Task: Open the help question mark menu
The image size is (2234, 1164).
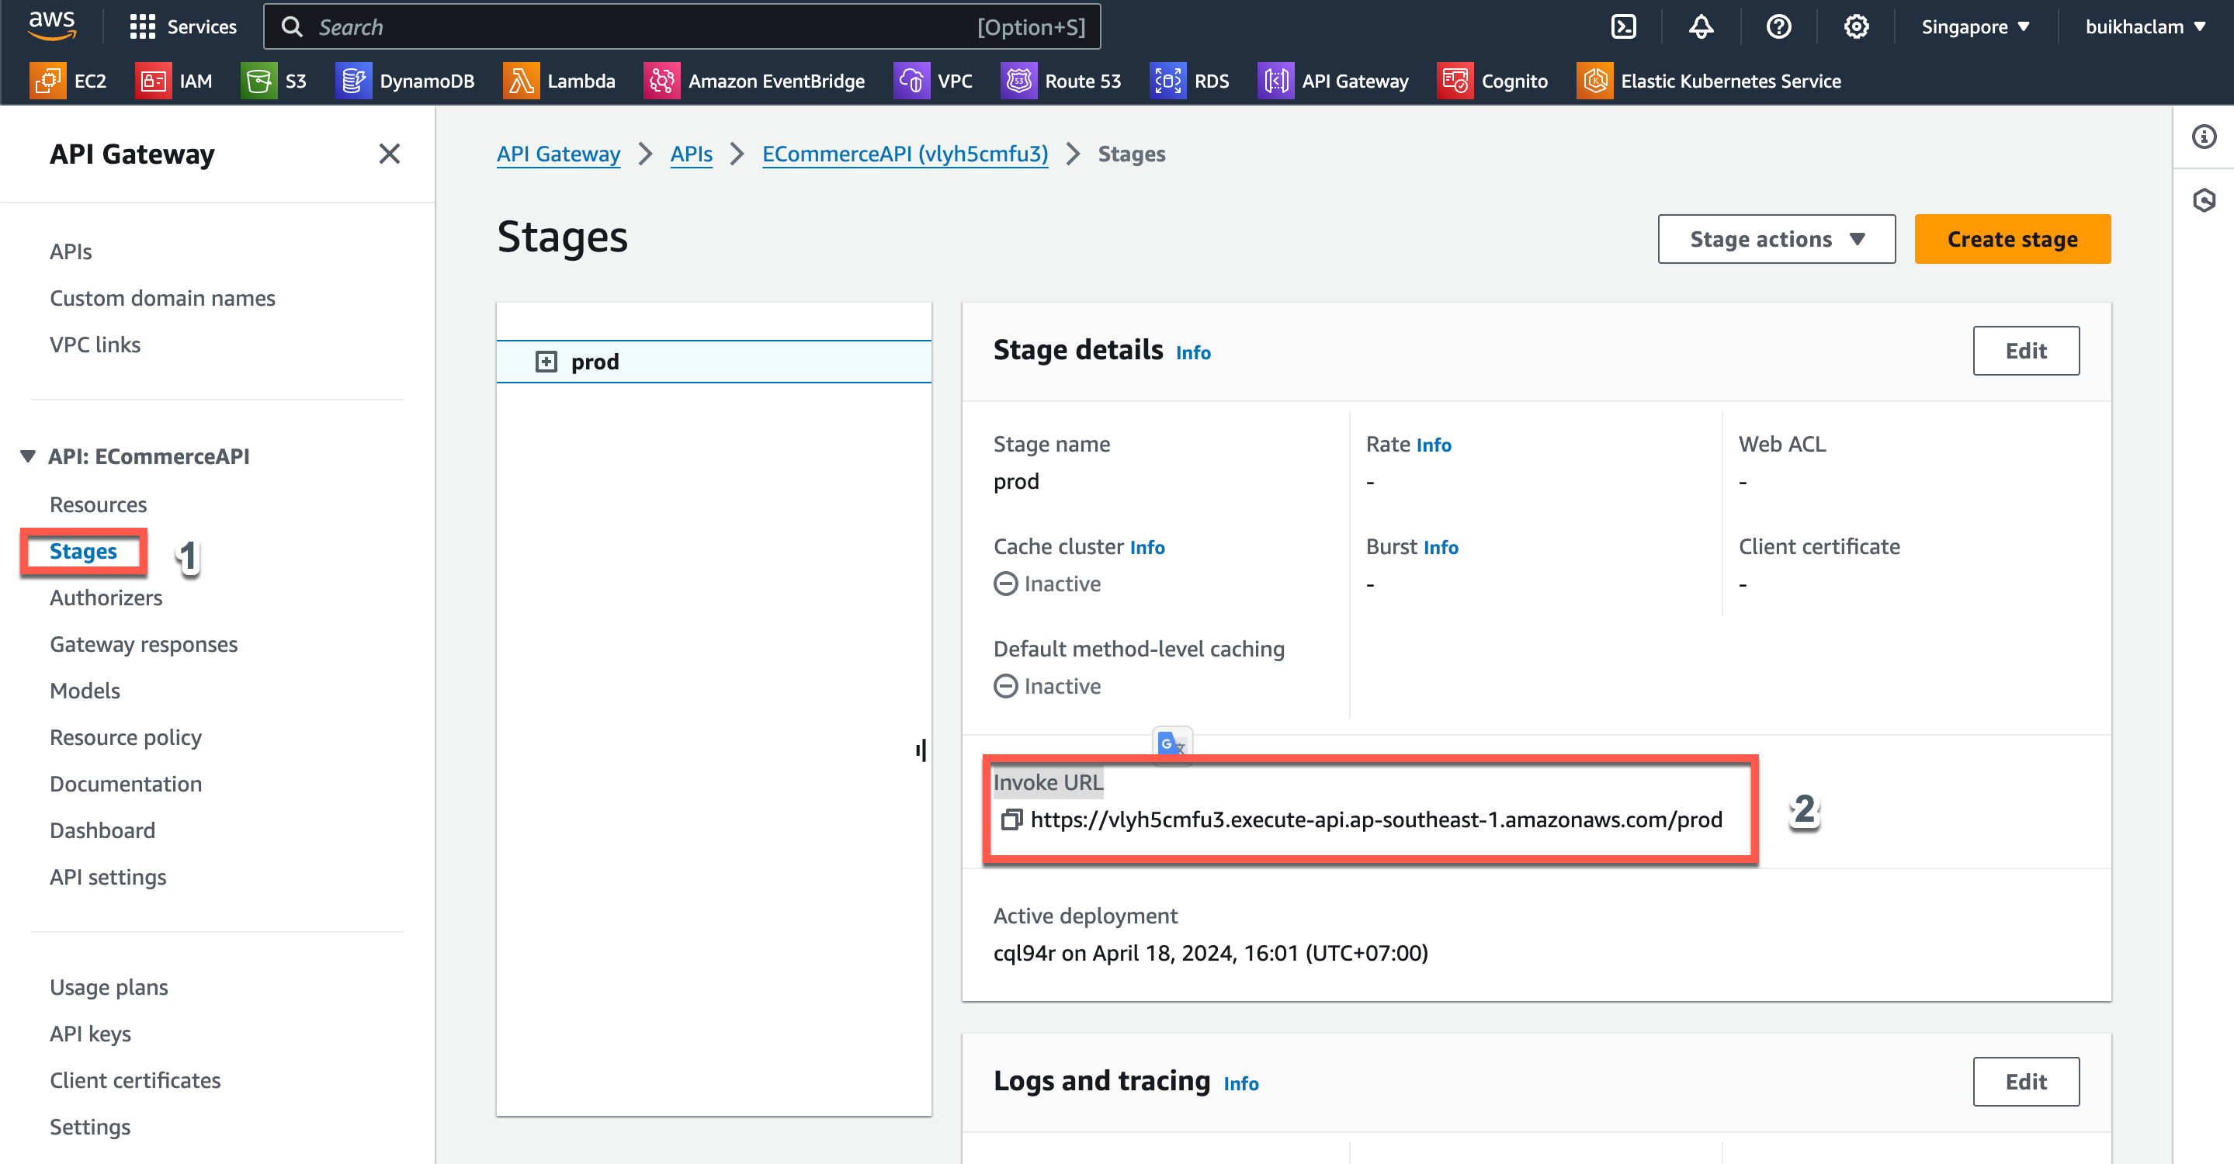Action: pos(1778,27)
